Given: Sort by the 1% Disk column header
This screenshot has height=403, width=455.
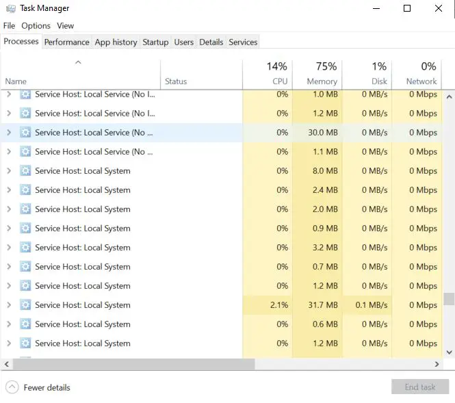Looking at the screenshot, I should [x=367, y=74].
